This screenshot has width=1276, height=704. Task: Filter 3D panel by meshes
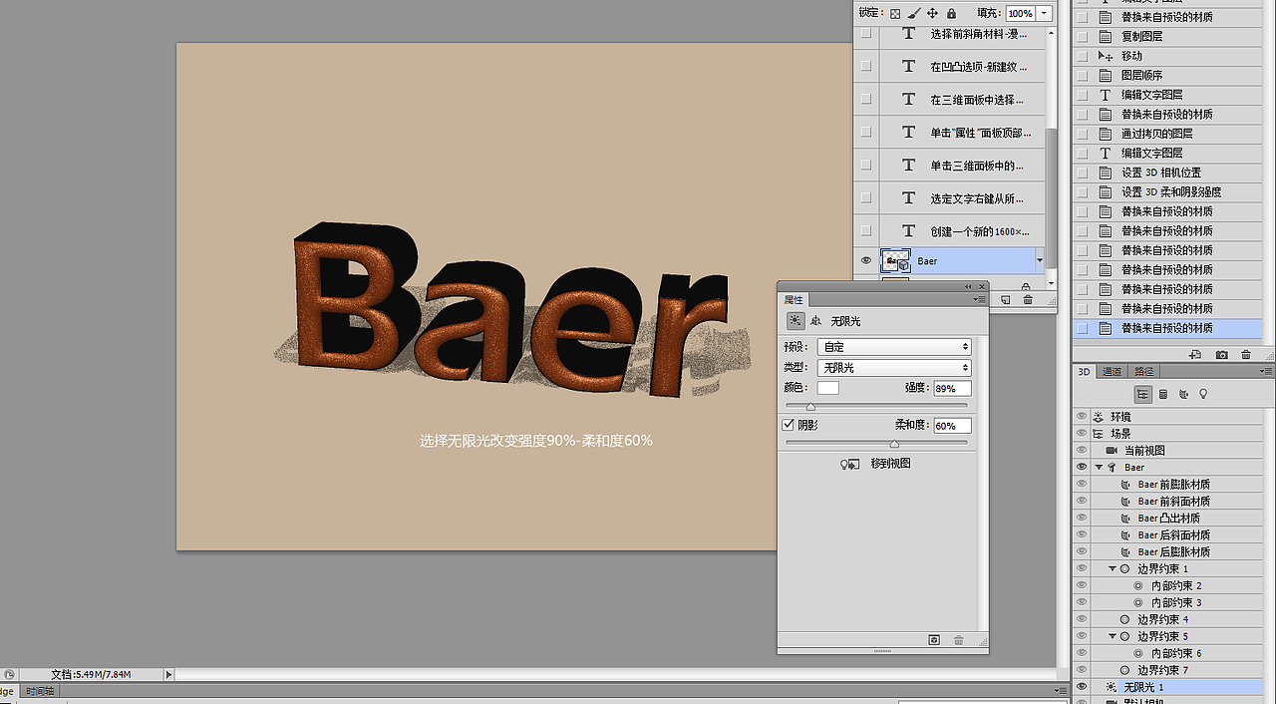coord(1163,394)
